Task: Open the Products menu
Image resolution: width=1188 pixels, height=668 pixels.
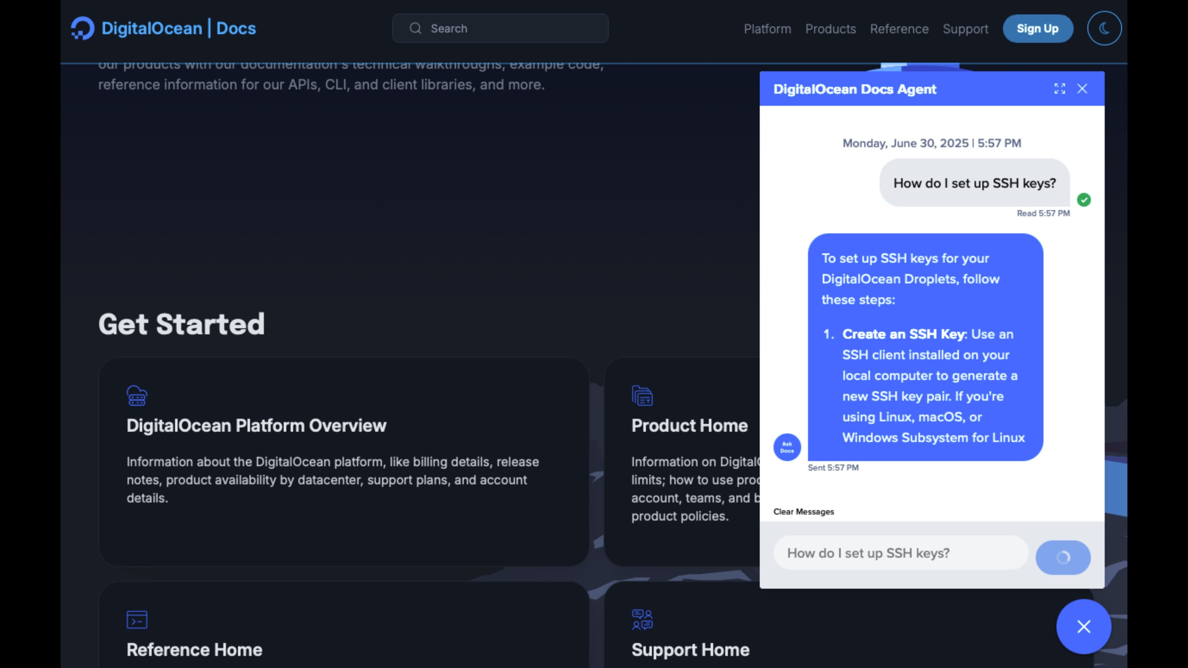Action: pyautogui.click(x=831, y=29)
